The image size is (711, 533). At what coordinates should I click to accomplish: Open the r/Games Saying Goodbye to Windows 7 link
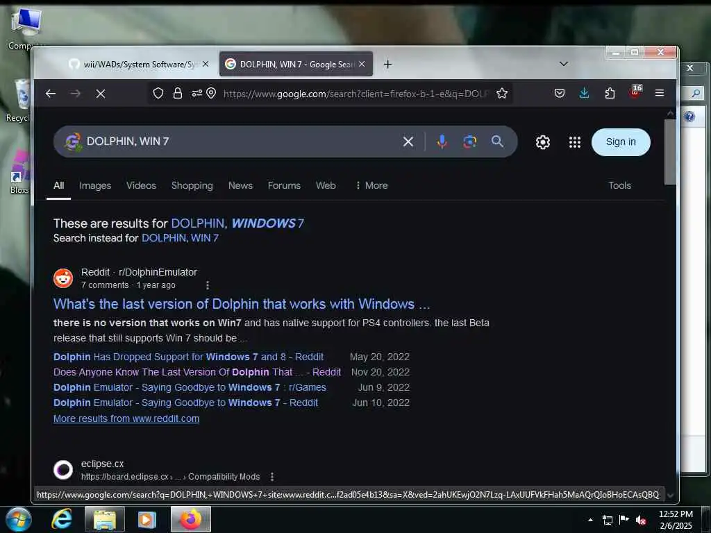(190, 387)
